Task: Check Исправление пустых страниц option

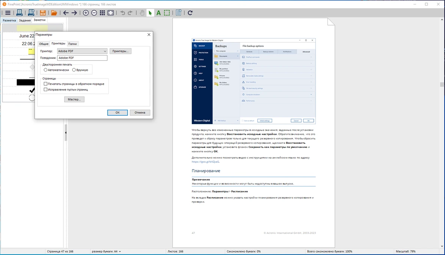Action: click(x=66, y=89)
